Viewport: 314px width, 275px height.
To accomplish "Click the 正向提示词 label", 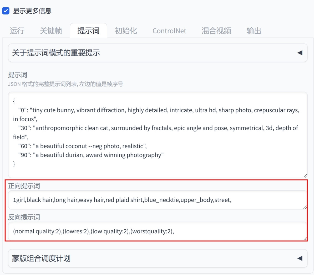I will pos(24,186).
